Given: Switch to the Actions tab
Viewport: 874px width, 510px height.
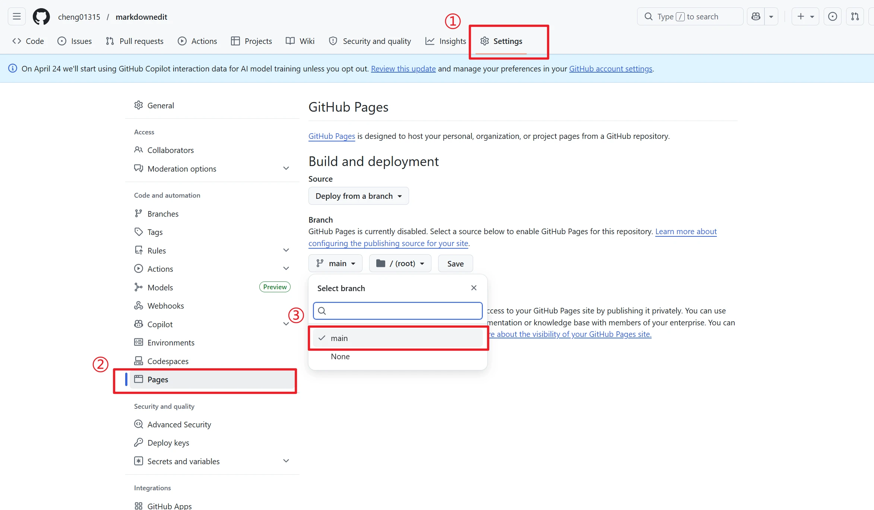Looking at the screenshot, I should point(197,41).
